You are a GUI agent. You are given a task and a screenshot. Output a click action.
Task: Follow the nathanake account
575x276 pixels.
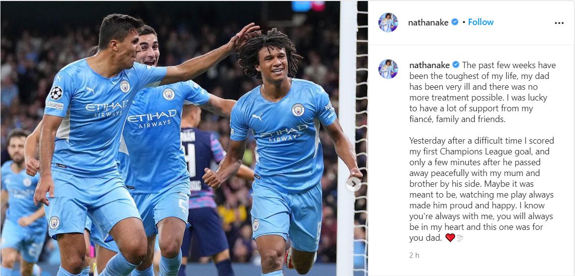click(481, 22)
